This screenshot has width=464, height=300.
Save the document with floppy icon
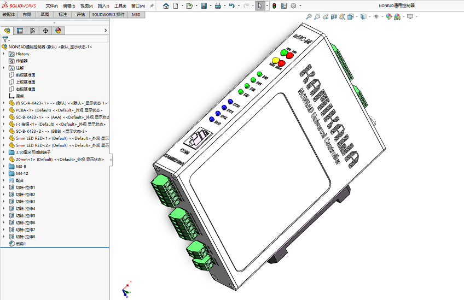click(x=204, y=5)
